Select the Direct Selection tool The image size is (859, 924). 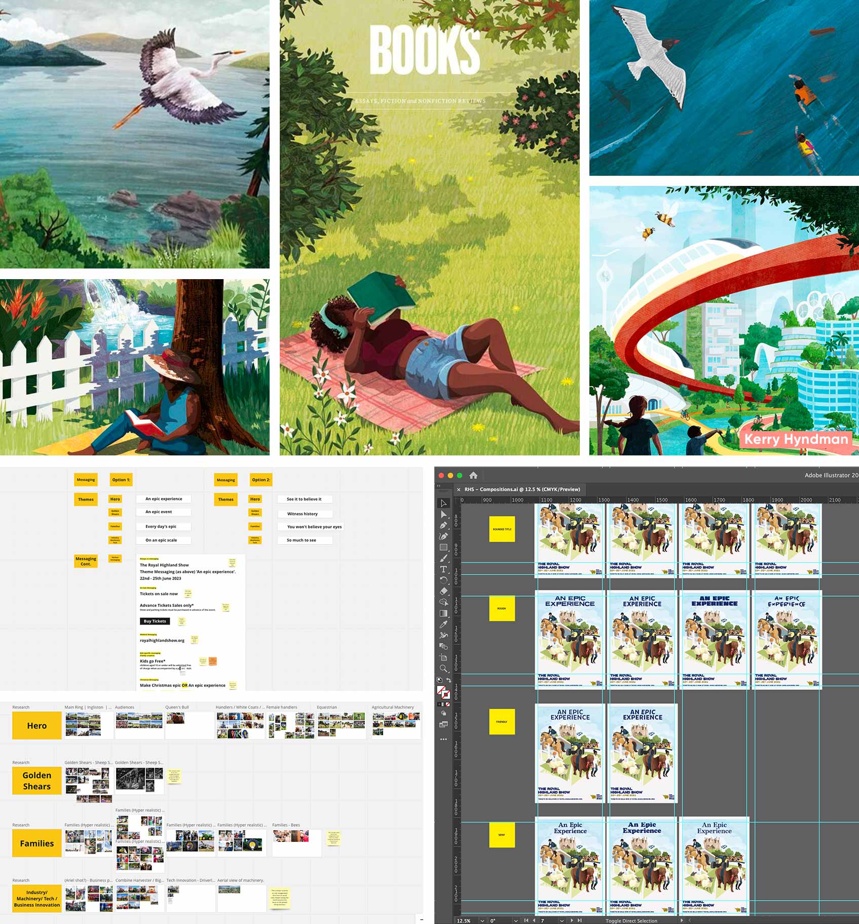click(x=443, y=514)
